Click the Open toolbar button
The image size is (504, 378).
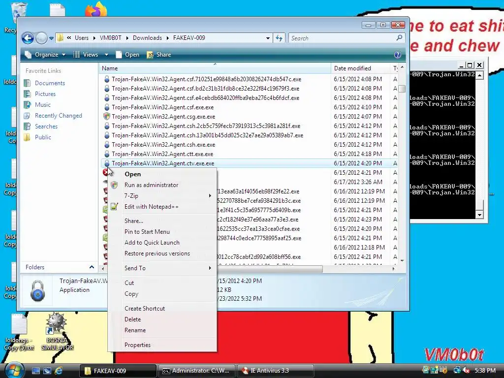click(127, 55)
